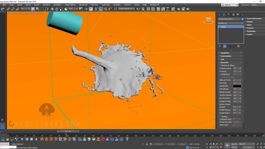Open Phoenix FD help question mark
The height and width of the screenshot is (149, 265).
[127, 139]
